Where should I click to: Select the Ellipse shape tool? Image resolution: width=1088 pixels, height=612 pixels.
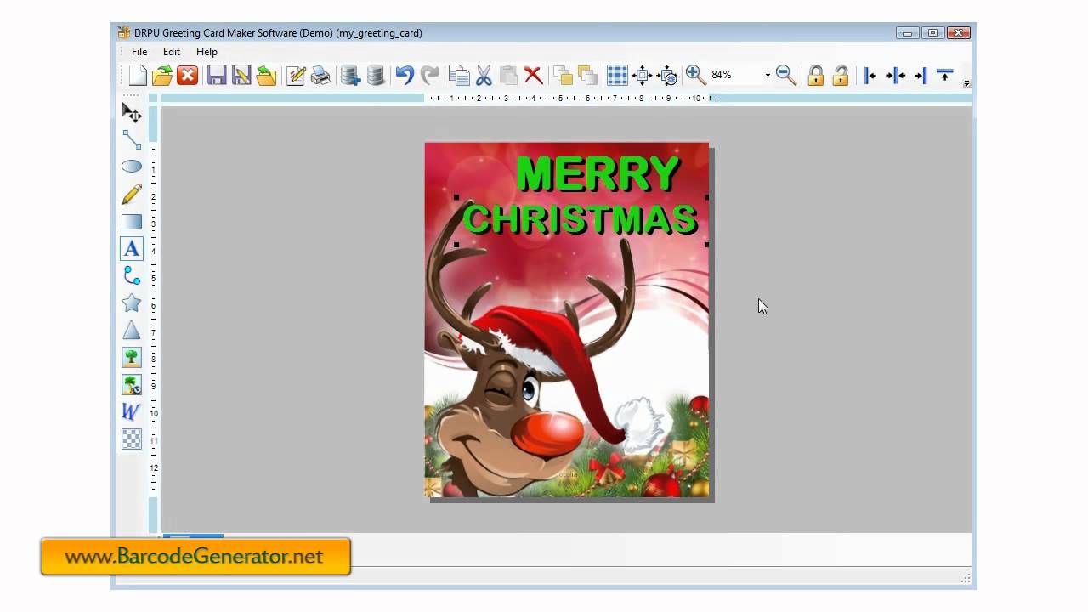coord(132,167)
